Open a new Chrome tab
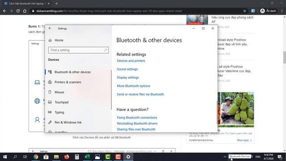This screenshot has height=161, width=286. pos(57,4)
